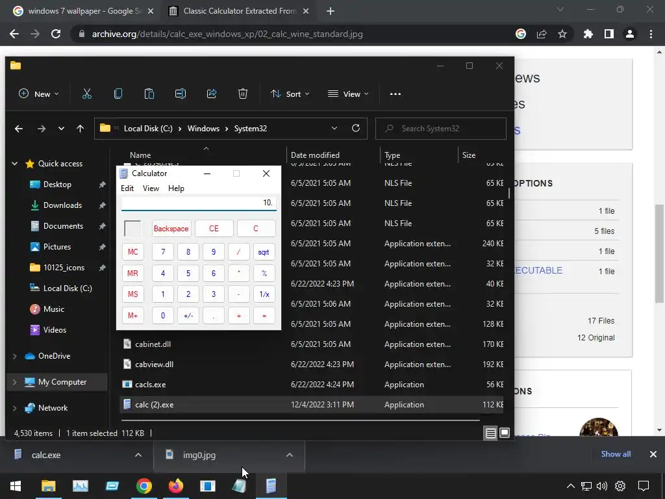The image size is (665, 499).
Task: Open Chrome extensions puzzle icon
Action: [x=588, y=34]
